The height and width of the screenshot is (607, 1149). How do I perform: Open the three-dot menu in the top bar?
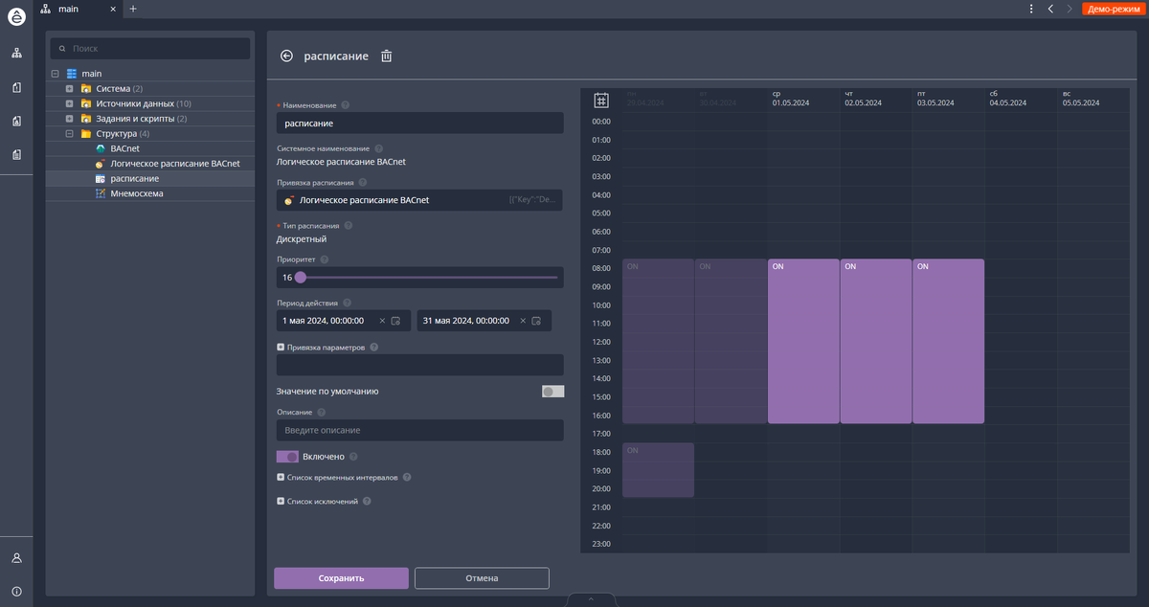[1031, 9]
